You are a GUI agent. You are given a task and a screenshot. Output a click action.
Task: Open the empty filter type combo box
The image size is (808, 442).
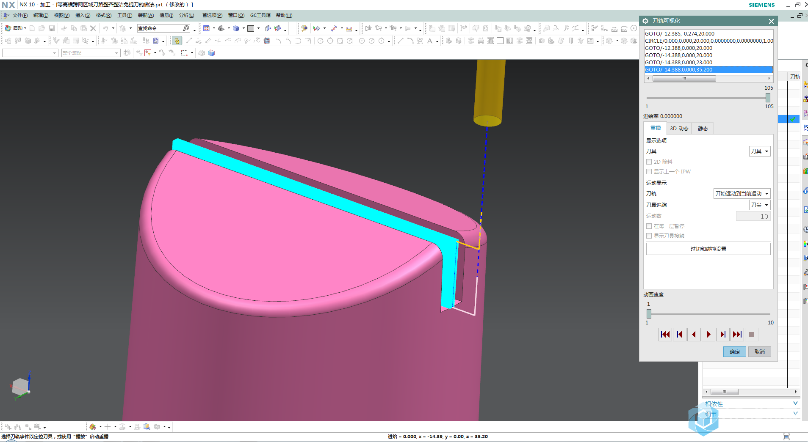click(30, 53)
